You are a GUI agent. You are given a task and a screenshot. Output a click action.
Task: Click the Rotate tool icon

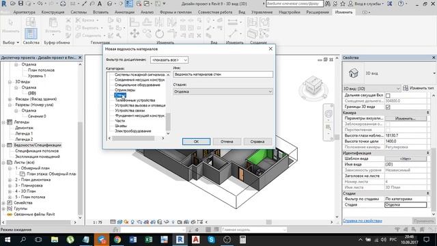(160, 33)
